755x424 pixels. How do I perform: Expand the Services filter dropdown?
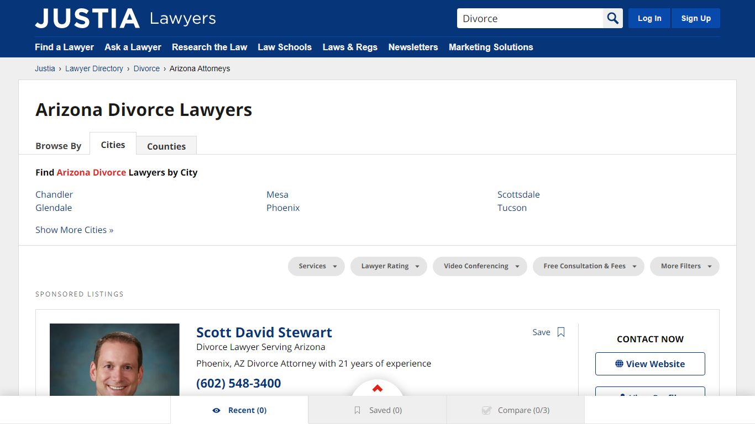316,266
